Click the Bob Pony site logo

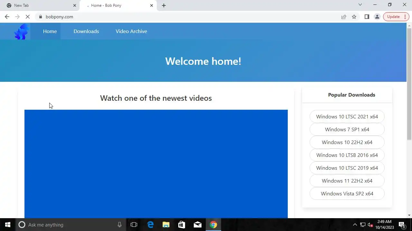22,31
